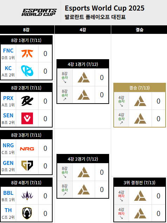Open the PRX team name link
167x223 pixels.
(x=8, y=98)
